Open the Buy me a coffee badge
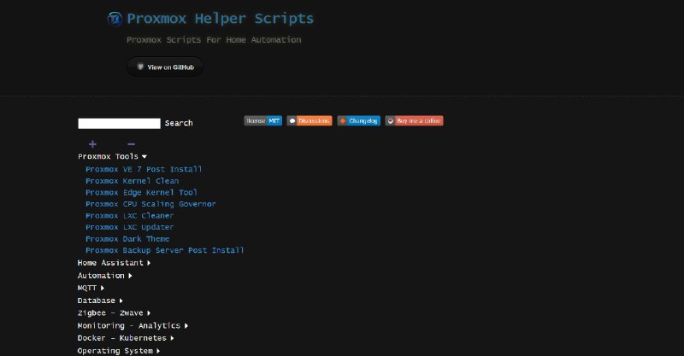Screen dimensions: 684x356 414,120
